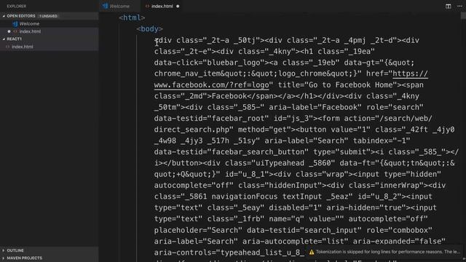Open the editor more actions ellipsis
Image resolution: width=466 pixels, height=262 pixels.
tap(459, 7)
